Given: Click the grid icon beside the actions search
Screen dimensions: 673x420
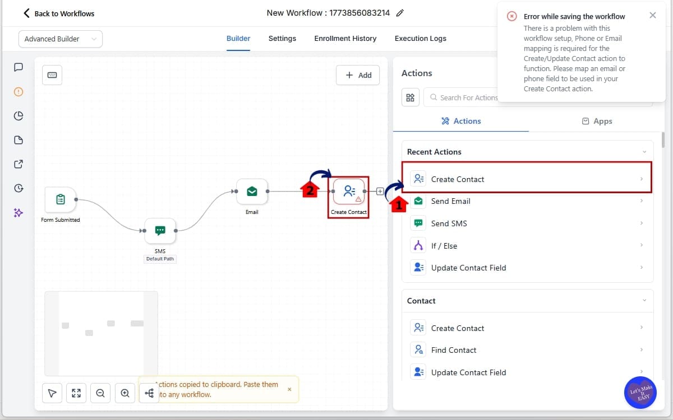Looking at the screenshot, I should click(x=410, y=97).
